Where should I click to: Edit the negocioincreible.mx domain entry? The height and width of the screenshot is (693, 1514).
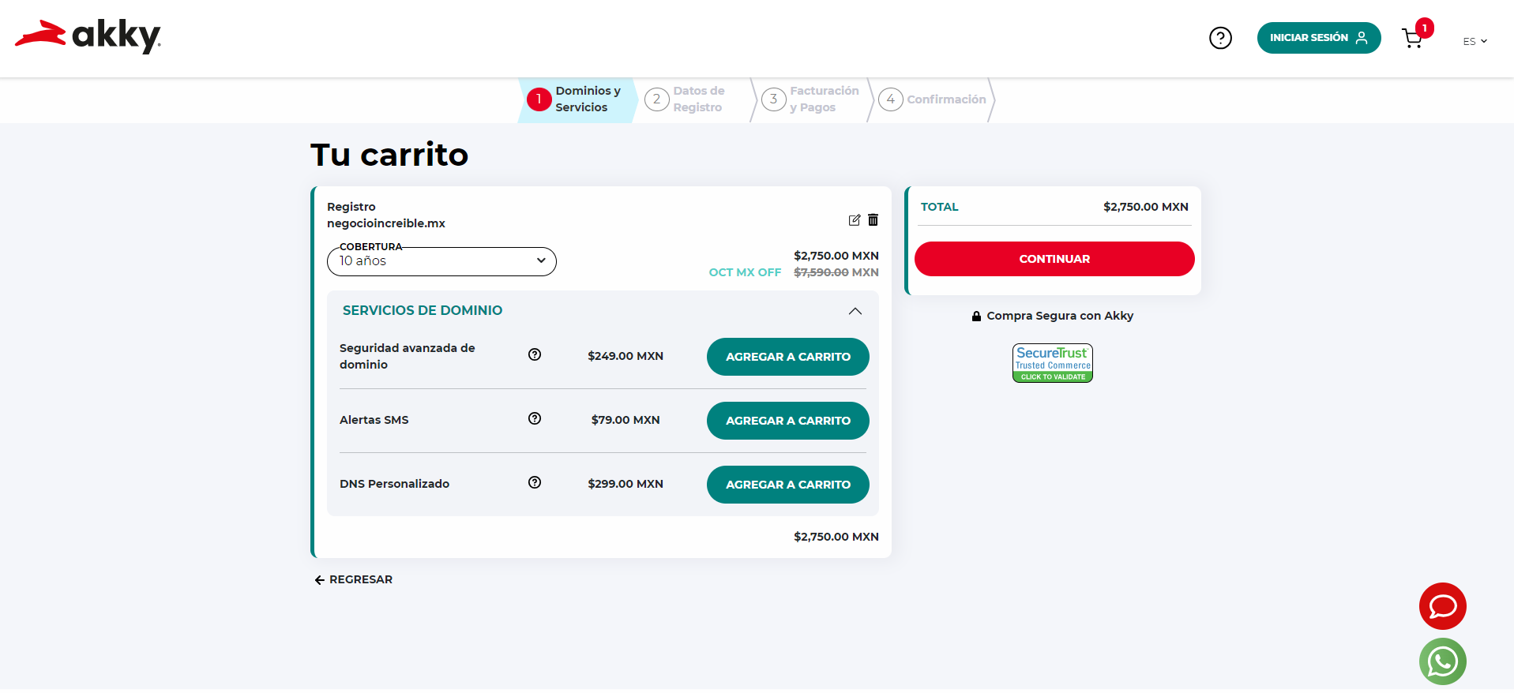click(854, 220)
